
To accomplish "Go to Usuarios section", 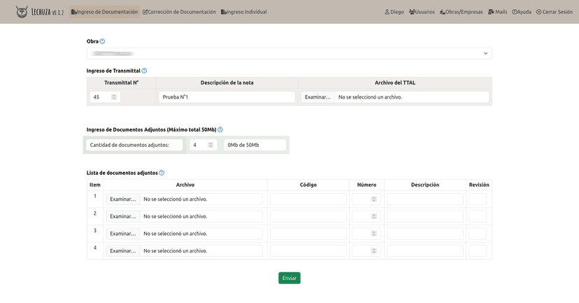I will tap(422, 12).
